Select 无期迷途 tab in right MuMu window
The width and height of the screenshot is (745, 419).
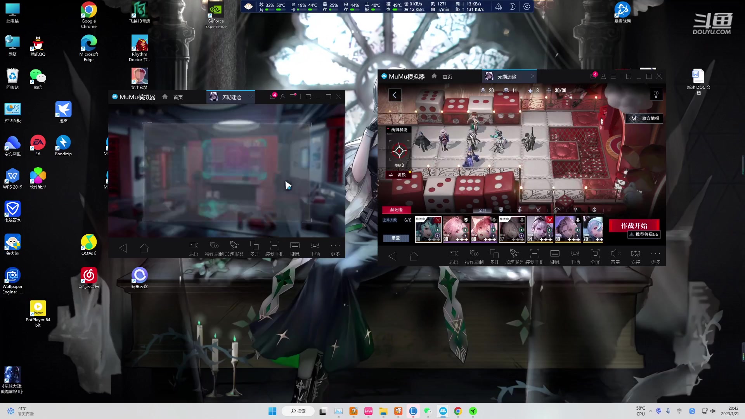509,76
